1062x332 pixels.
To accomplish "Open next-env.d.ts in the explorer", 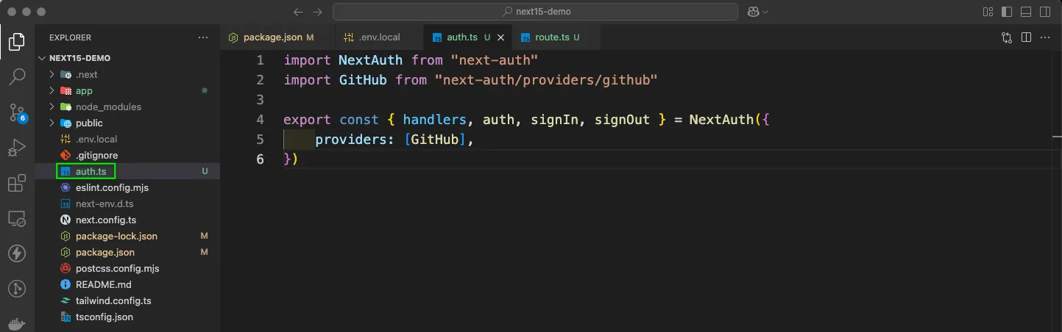I will [128, 203].
